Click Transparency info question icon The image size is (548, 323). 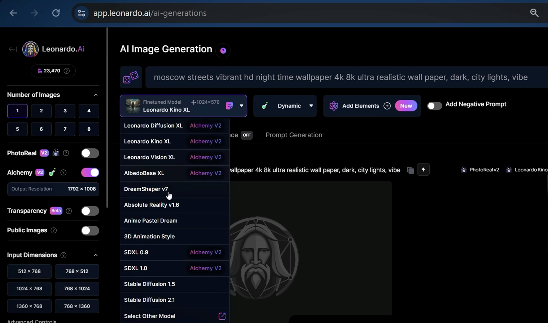(x=69, y=211)
